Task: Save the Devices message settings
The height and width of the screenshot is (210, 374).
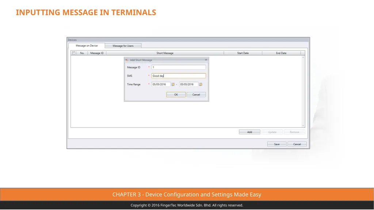Action: tap(277, 144)
